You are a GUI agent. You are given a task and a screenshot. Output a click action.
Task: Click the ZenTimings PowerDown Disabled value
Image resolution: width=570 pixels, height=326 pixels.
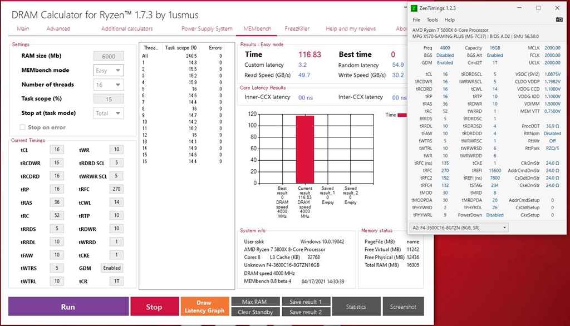(x=495, y=215)
